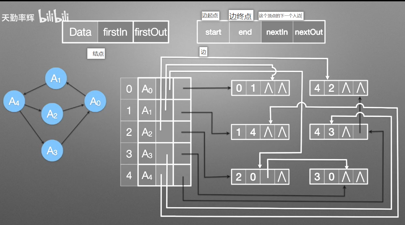
Task: Click the A1 cell in the vertex table
Action: [147, 111]
